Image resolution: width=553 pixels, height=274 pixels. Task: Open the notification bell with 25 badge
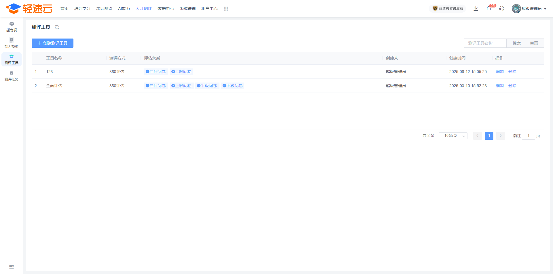tap(489, 9)
